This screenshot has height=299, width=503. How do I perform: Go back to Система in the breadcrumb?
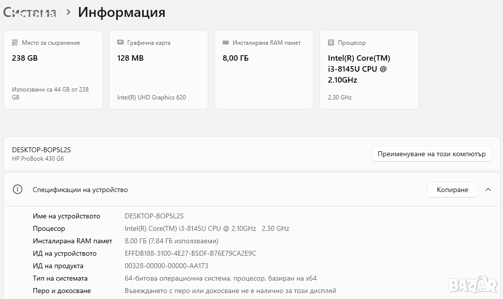point(30,12)
